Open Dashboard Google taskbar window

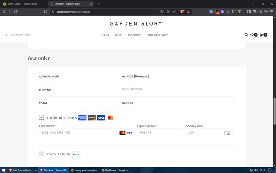[x=115, y=170]
